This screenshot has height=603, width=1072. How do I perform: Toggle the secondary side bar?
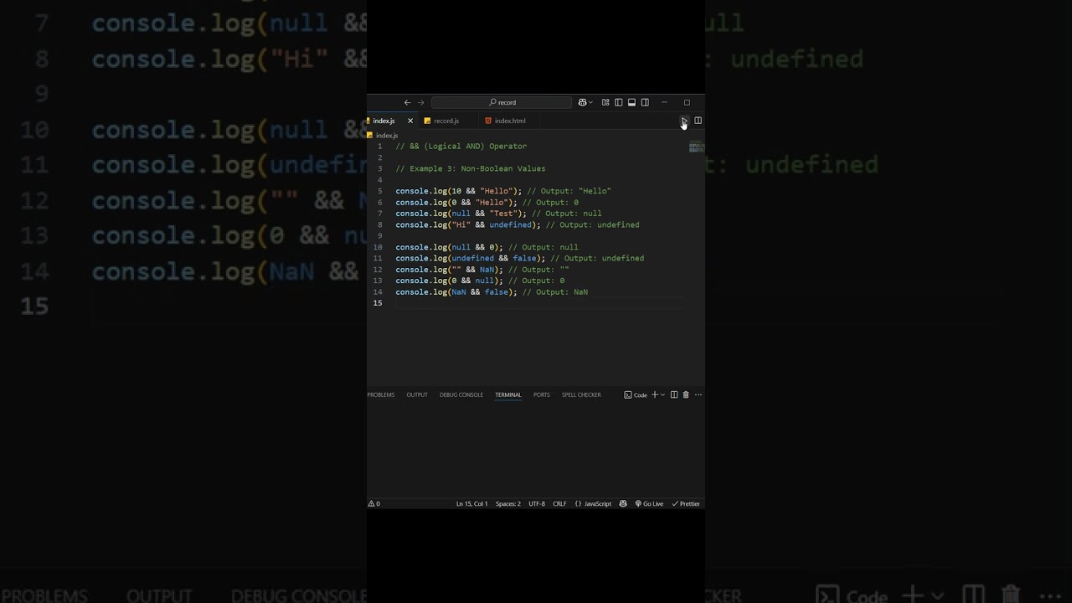tap(645, 102)
